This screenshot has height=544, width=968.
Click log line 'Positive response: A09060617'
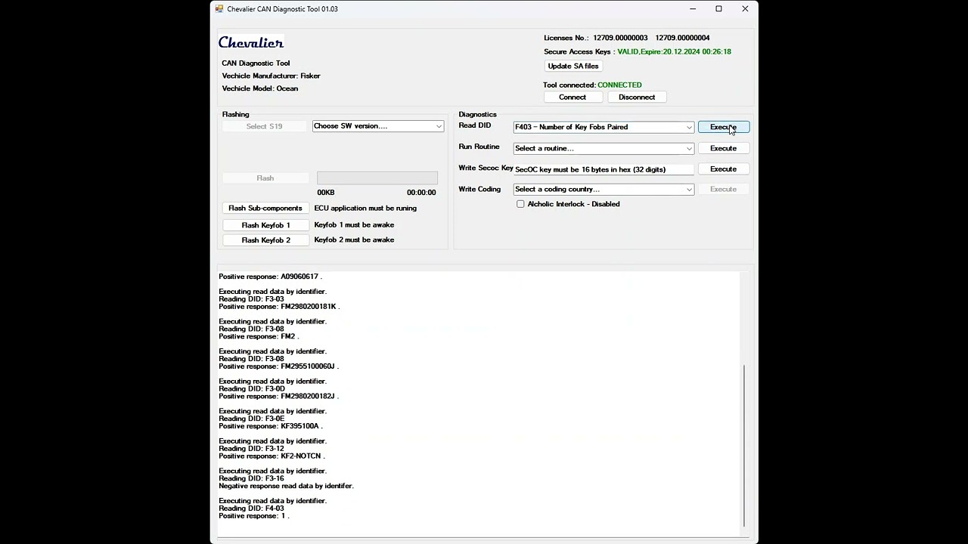coord(271,277)
